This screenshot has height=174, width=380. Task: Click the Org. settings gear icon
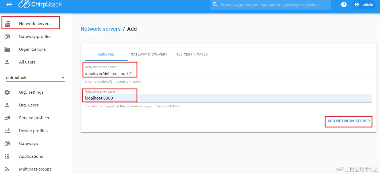[x=7, y=92]
